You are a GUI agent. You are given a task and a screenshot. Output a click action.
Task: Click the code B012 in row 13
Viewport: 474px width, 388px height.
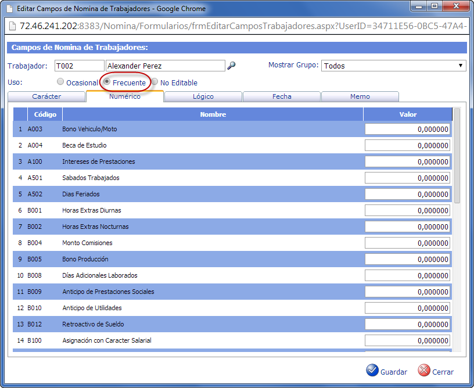tap(35, 324)
